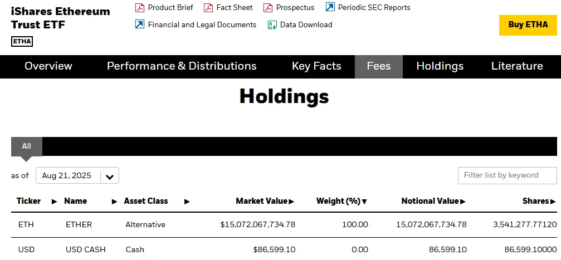Click the Data Download spreadsheet icon

coord(272,25)
